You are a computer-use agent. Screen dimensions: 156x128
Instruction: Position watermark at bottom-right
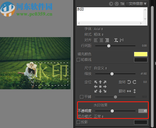coord(105,91)
